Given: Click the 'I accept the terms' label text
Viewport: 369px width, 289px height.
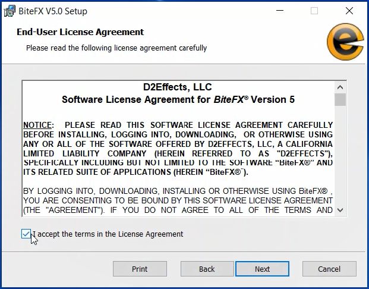Looking at the screenshot, I should [x=108, y=234].
